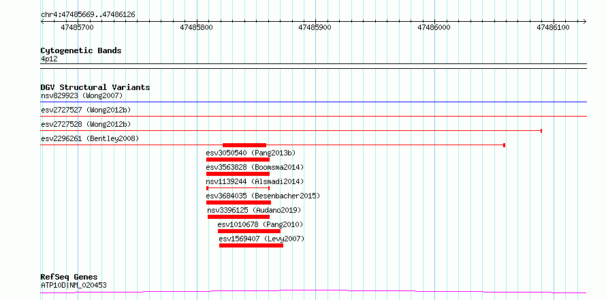Screen dimensions: 606x300
Task: Click the chr4:47485669..47486126 coordinate label
Action: point(88,14)
